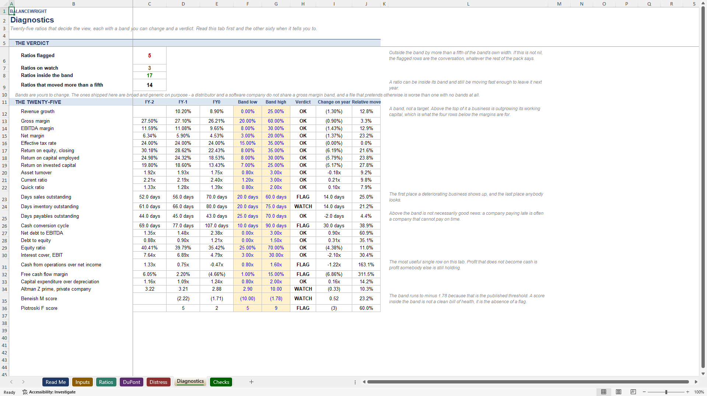This screenshot has width=707, height=396.
Task: Select Days inventory outstanding WATCH verdict
Action: [x=303, y=207]
